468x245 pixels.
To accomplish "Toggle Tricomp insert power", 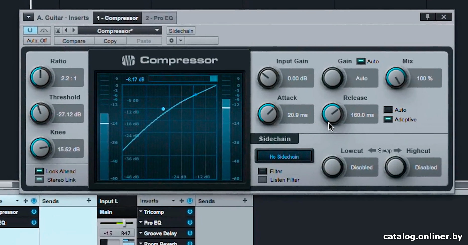I will [190, 212].
